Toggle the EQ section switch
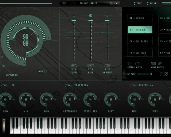Screen dimensions: 171x137 pos(4,85)
